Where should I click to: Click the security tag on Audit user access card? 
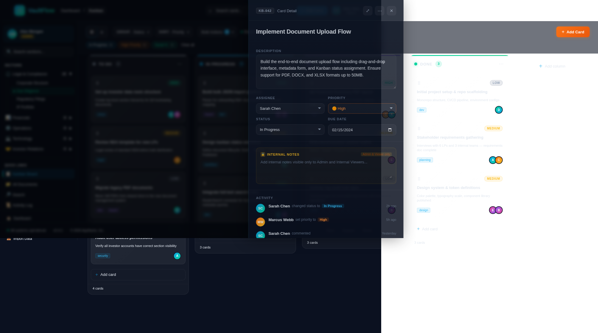point(103,256)
